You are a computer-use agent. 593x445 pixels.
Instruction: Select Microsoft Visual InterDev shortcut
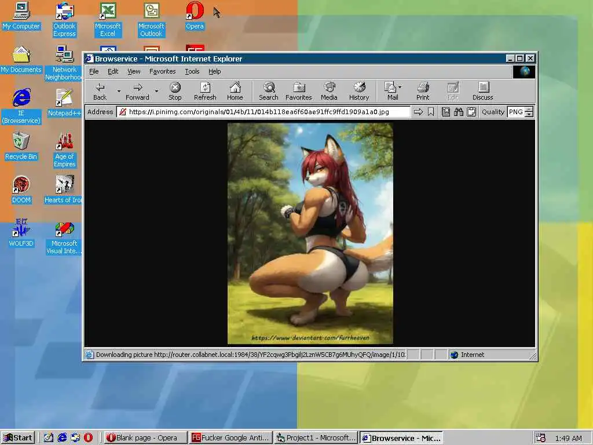coord(64,237)
